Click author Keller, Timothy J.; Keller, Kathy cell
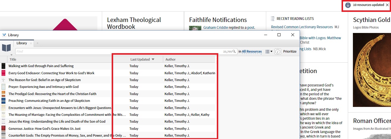 [x=187, y=115]
